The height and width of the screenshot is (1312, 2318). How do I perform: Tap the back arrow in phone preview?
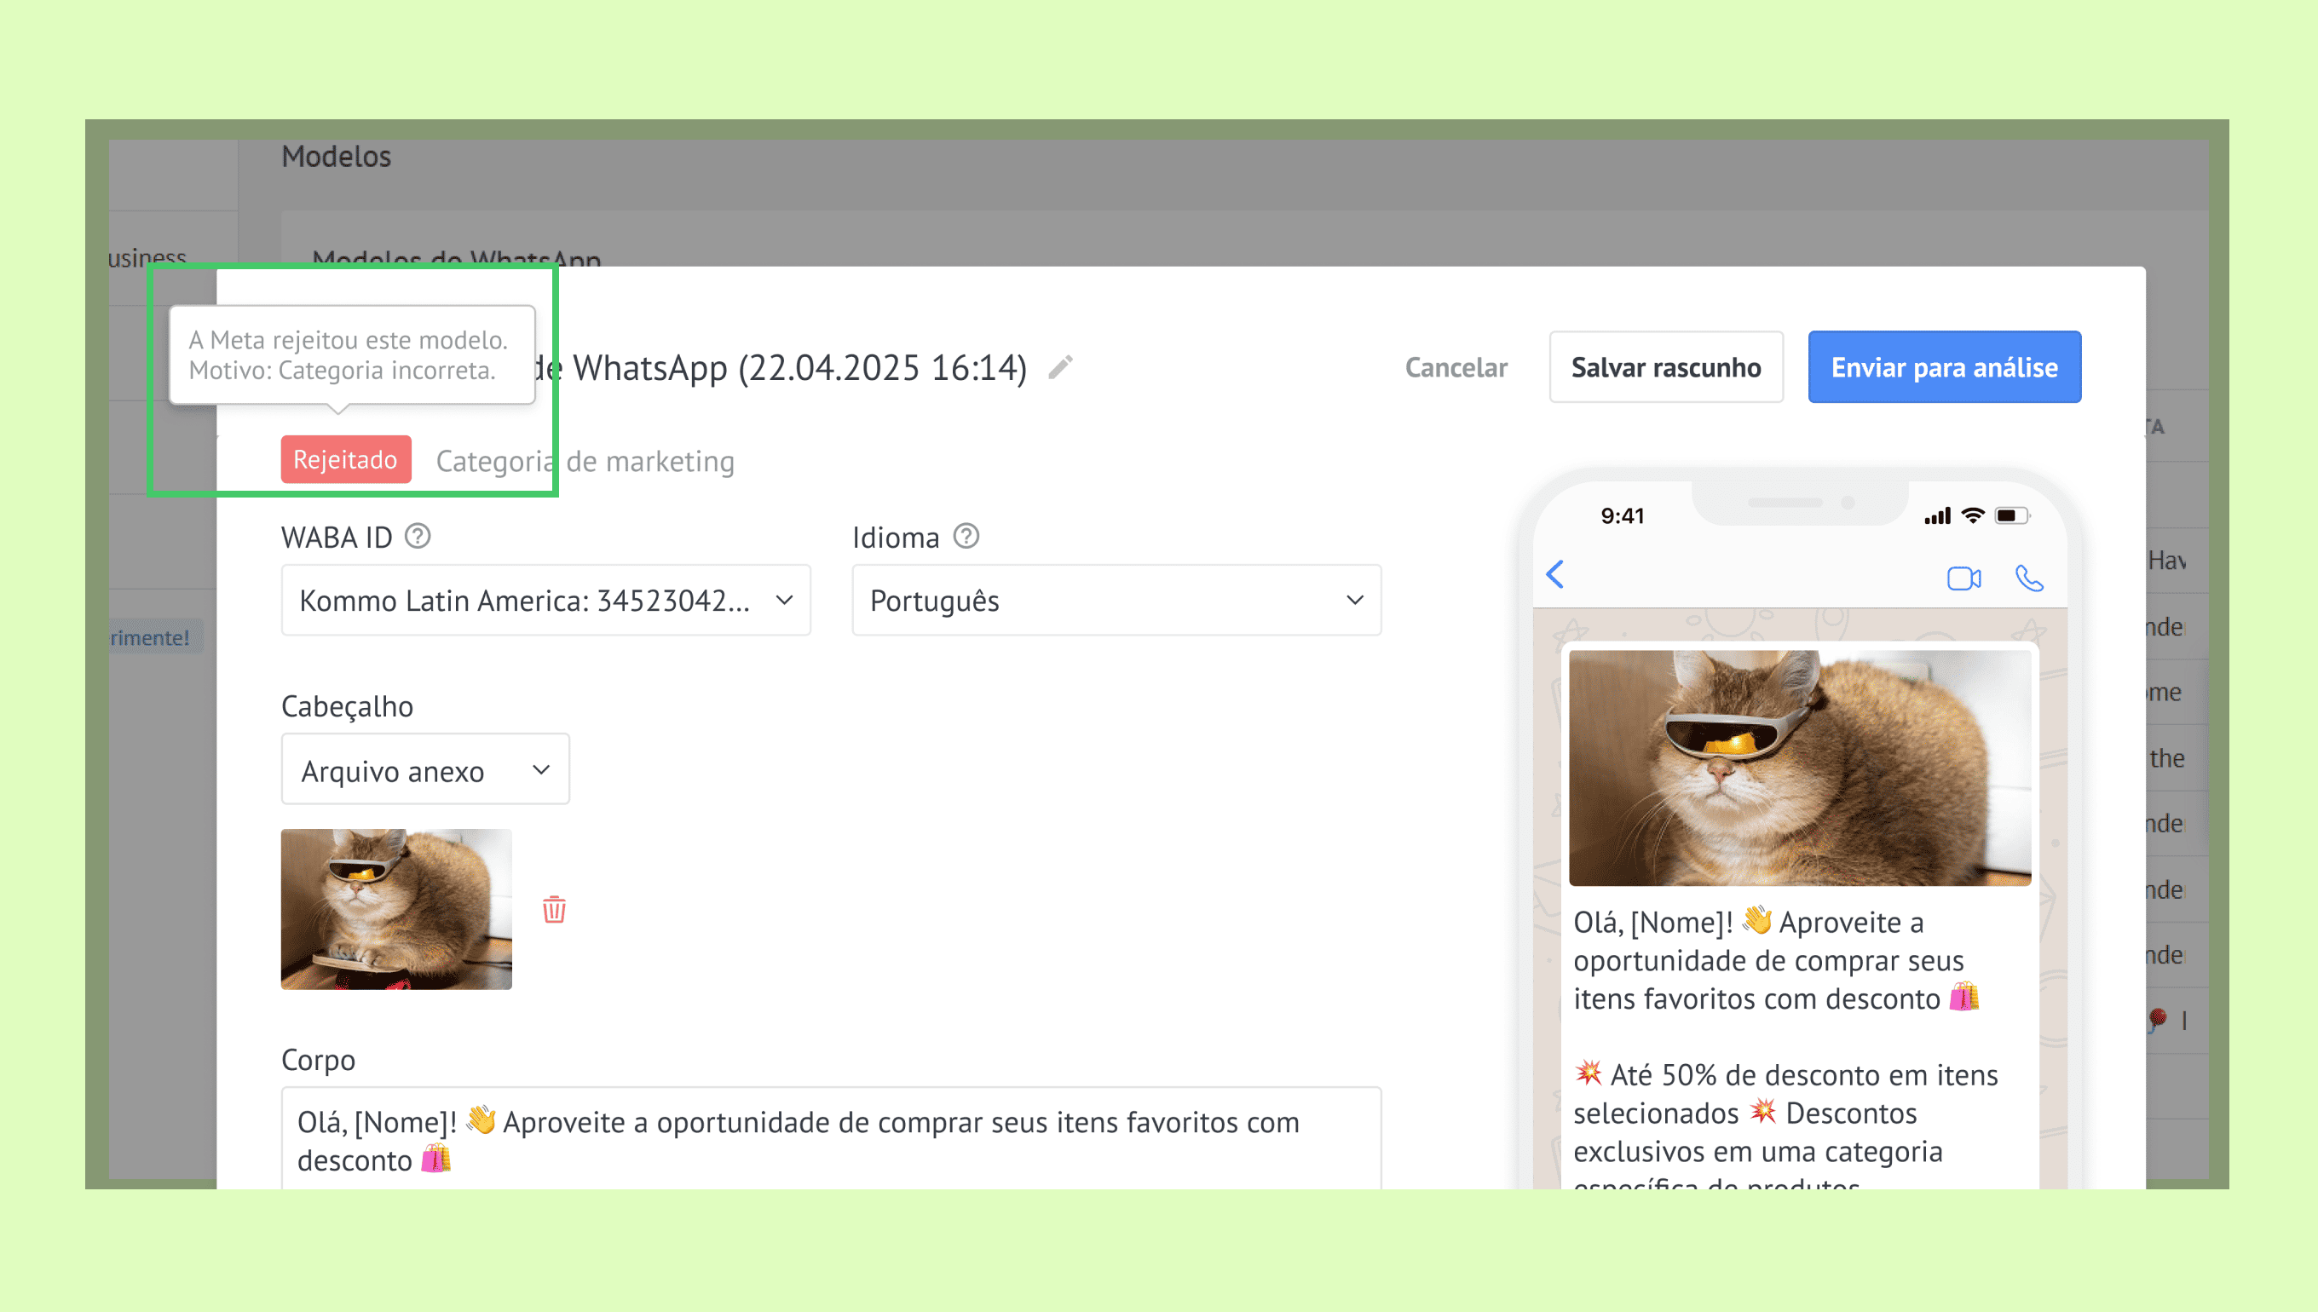[1555, 575]
